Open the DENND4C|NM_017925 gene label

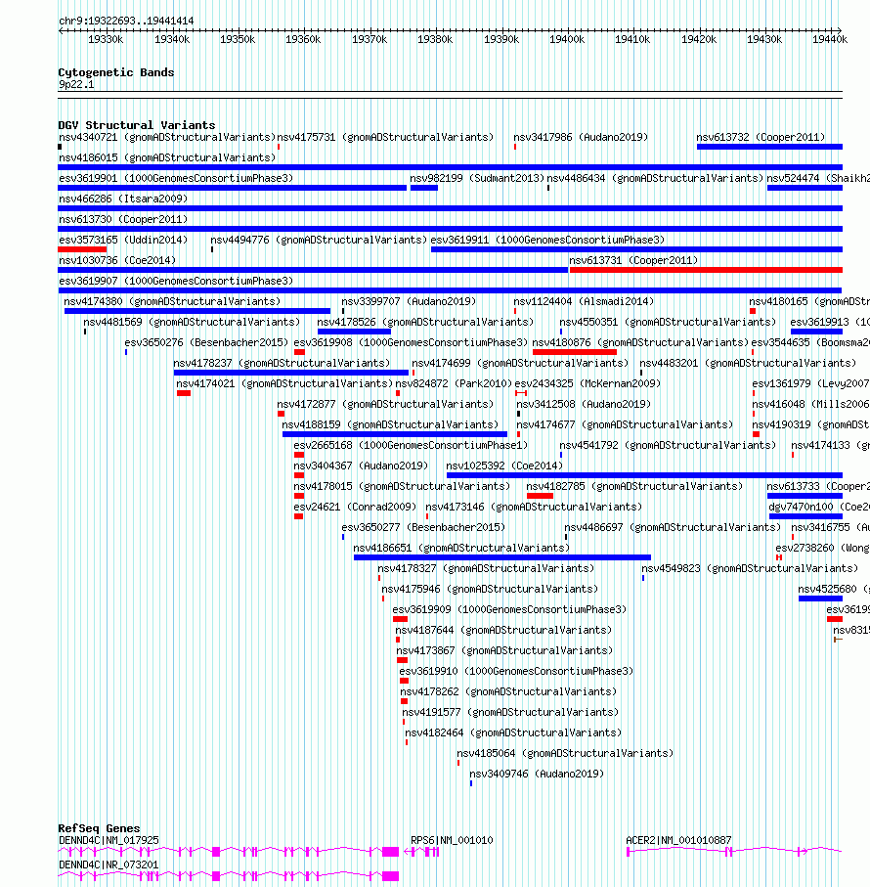point(109,841)
